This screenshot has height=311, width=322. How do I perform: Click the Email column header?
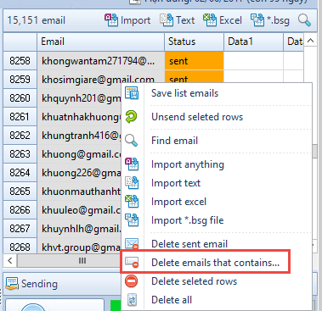click(100, 42)
